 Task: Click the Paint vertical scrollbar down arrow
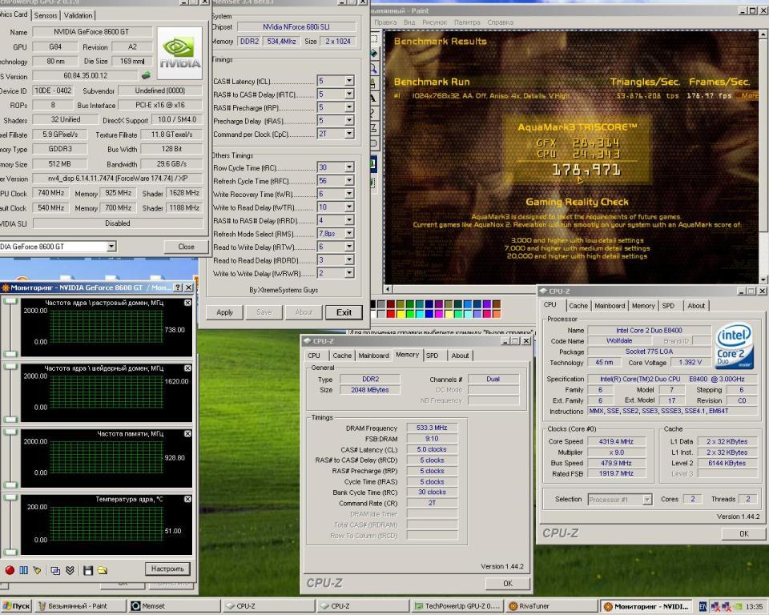click(763, 279)
